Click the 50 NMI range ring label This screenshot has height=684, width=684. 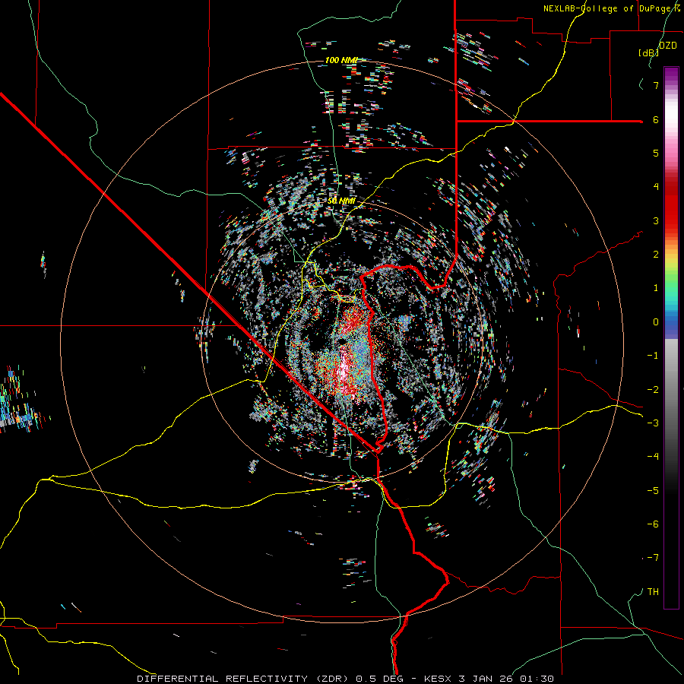341,201
